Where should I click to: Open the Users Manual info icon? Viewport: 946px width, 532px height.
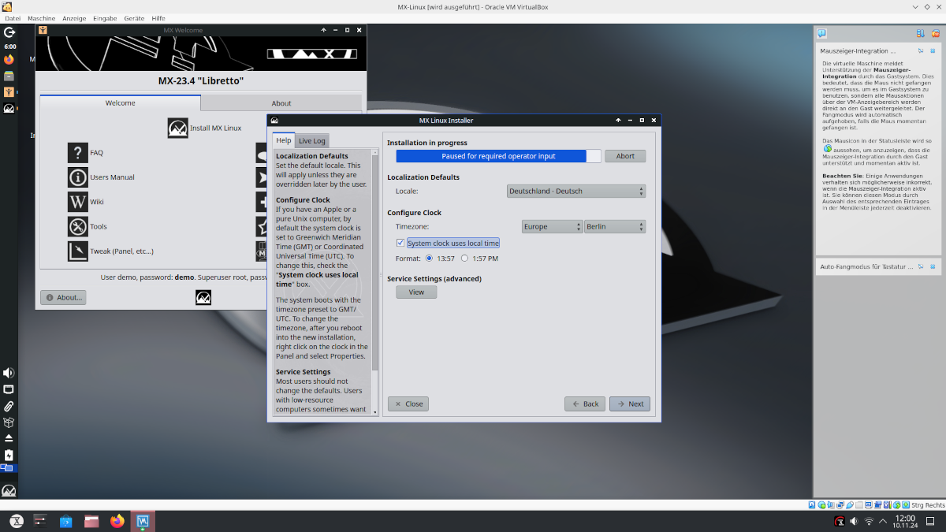point(77,177)
